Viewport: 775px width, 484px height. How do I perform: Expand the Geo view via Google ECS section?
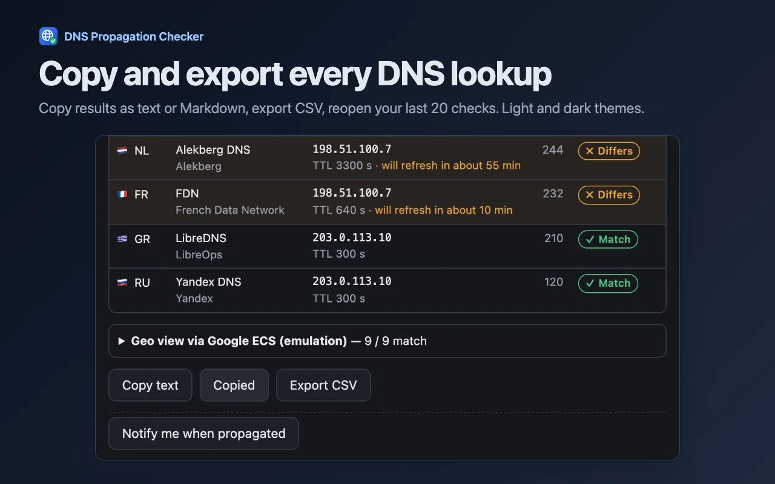(387, 341)
